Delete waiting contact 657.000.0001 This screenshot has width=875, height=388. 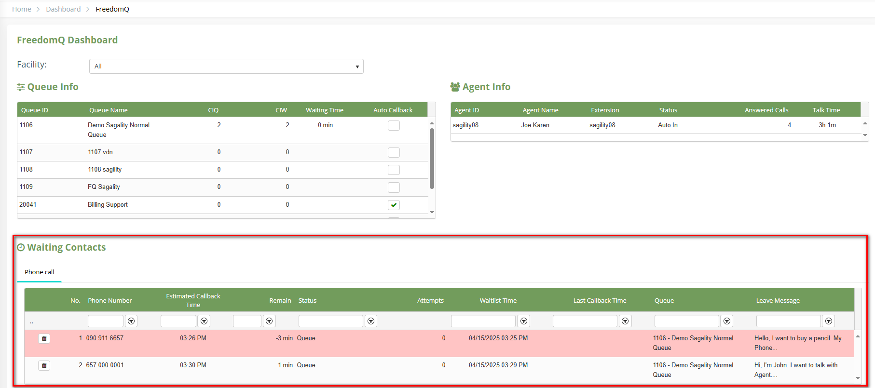pos(44,366)
